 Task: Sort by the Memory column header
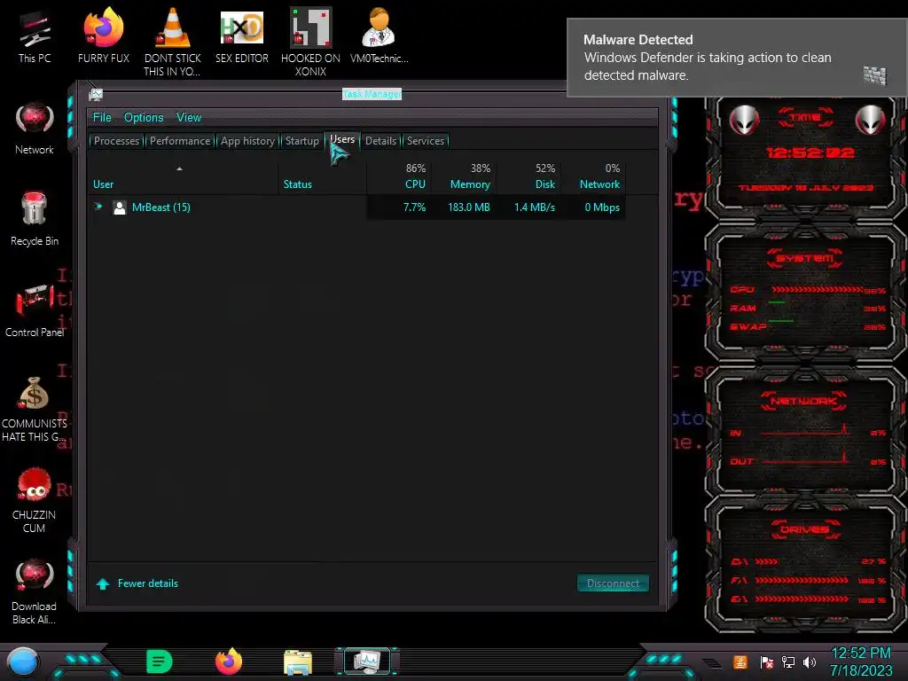coord(464,176)
